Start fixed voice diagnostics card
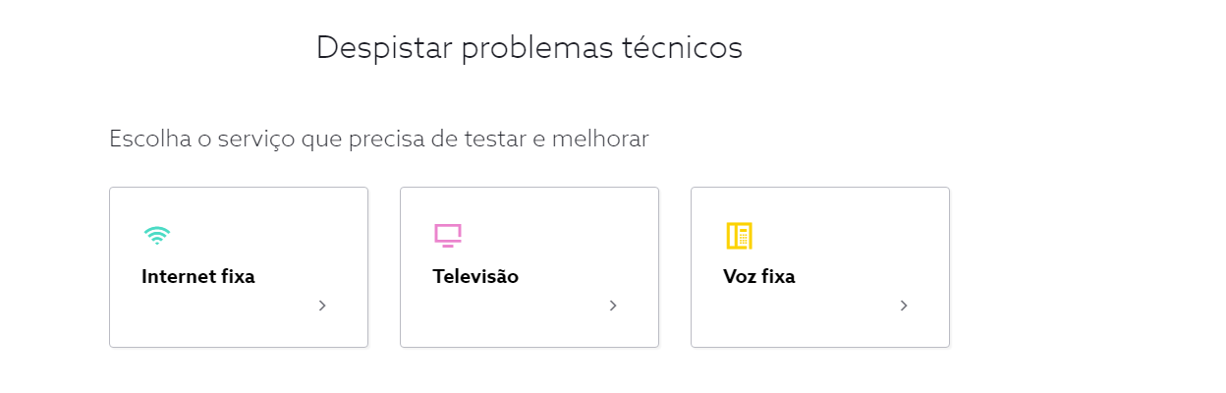Viewport: 1226px width, 393px height. pyautogui.click(x=820, y=267)
